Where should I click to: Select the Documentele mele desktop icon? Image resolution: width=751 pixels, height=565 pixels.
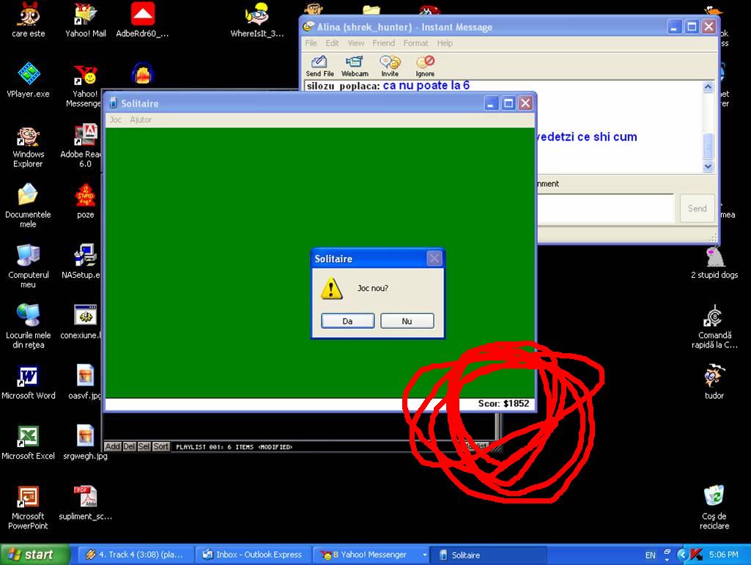(29, 206)
